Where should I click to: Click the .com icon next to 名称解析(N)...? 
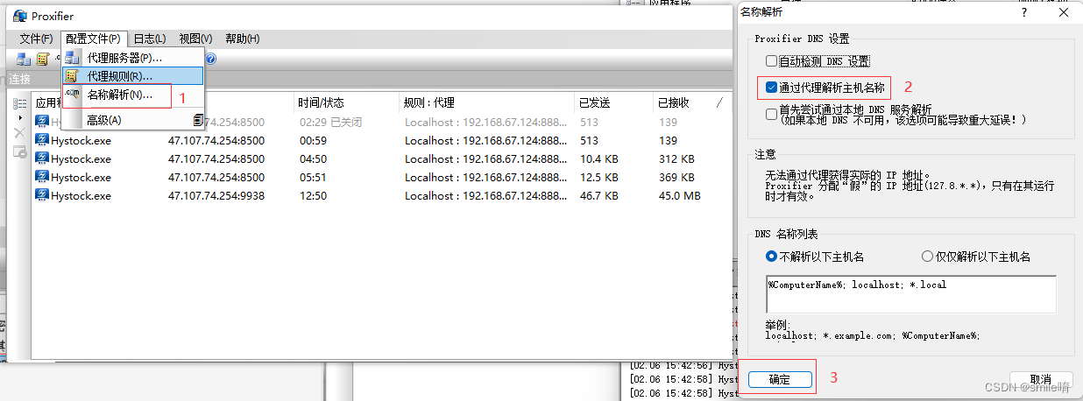(x=72, y=95)
